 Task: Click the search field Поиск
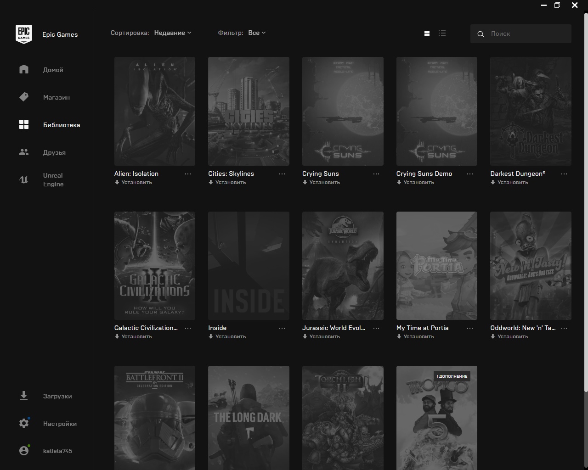coord(521,34)
